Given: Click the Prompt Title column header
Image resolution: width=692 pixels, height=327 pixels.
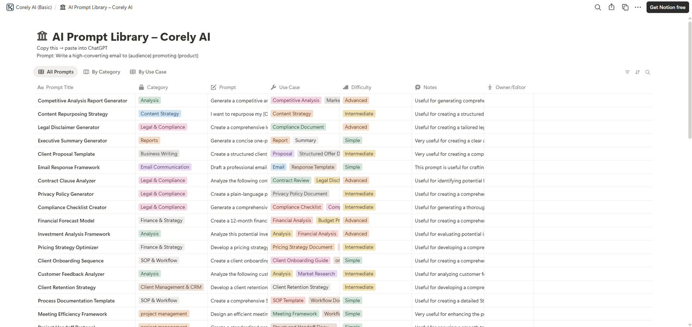Looking at the screenshot, I should point(56,87).
